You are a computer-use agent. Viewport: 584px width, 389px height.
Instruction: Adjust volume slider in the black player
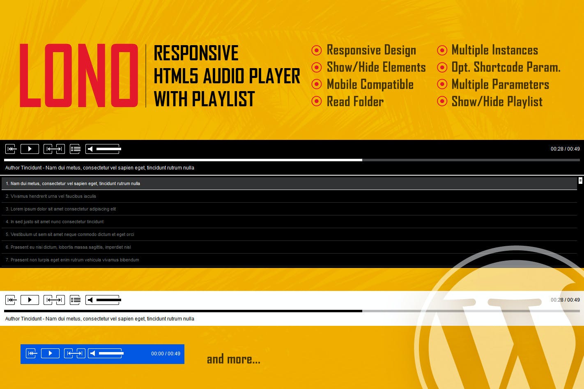pyautogui.click(x=108, y=149)
